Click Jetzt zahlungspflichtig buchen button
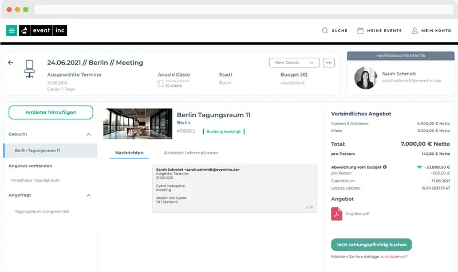 click(x=371, y=245)
